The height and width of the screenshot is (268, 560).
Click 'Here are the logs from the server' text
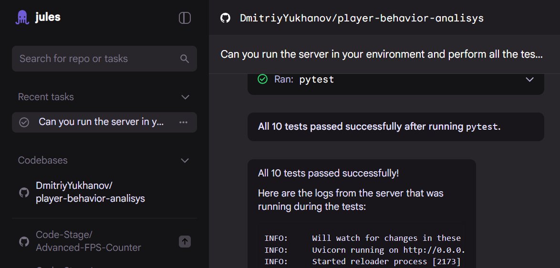350,200
